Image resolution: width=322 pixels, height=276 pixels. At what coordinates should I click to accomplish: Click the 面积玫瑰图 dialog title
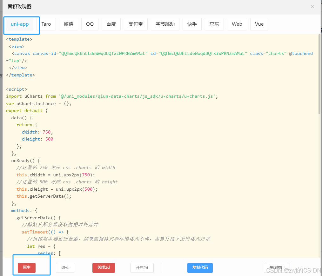(19, 7)
